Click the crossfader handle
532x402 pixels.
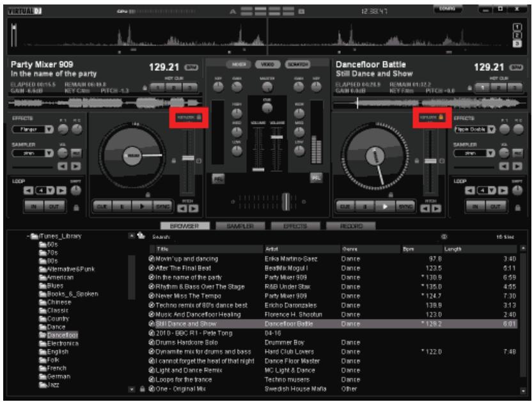point(286,201)
